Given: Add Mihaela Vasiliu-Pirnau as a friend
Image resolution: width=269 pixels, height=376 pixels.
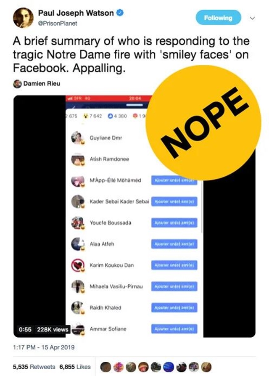Looking at the screenshot, I should (174, 286).
